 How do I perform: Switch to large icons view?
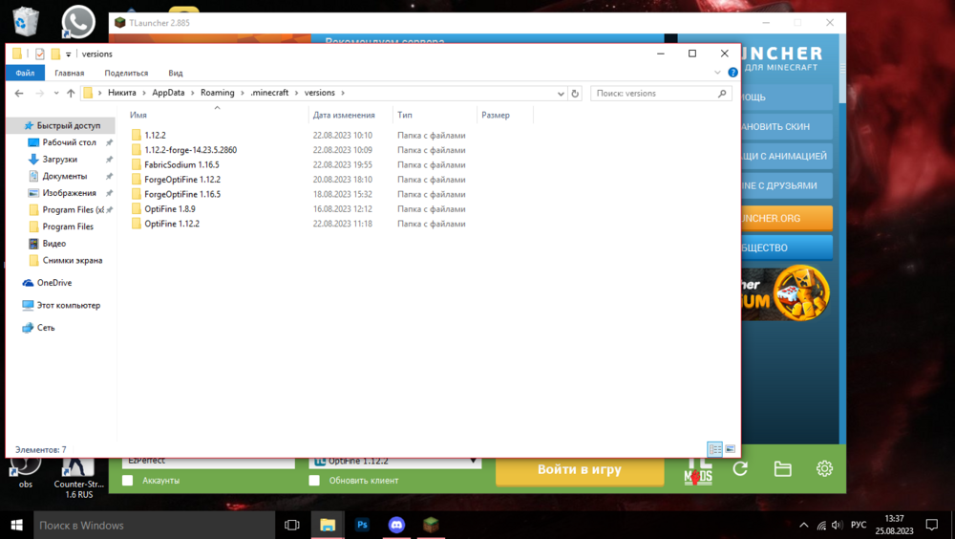(731, 449)
